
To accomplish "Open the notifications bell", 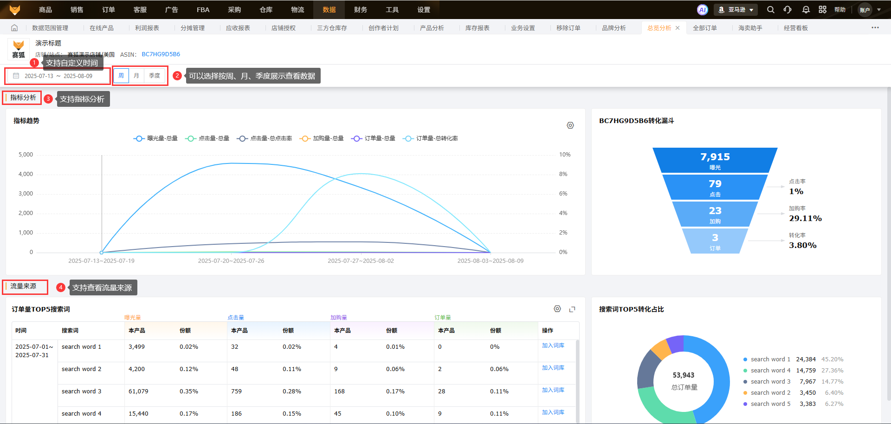I will [x=806, y=10].
